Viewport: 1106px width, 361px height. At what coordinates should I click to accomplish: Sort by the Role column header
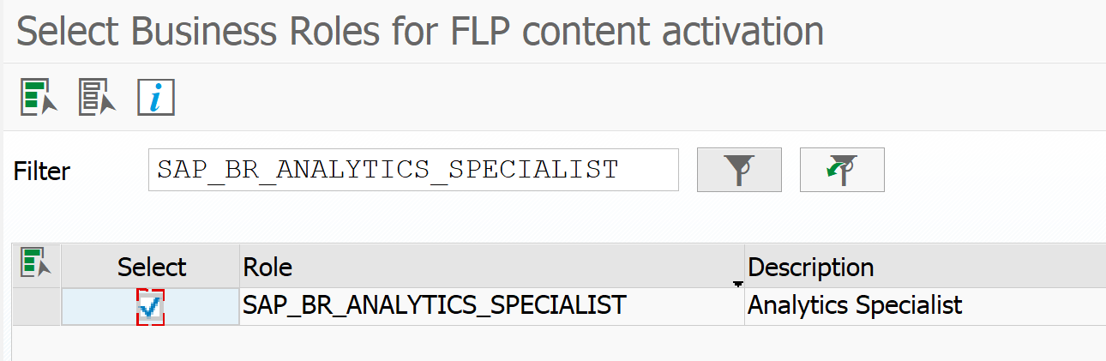[x=492, y=267]
